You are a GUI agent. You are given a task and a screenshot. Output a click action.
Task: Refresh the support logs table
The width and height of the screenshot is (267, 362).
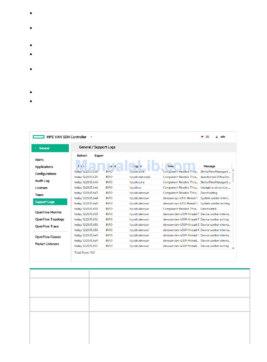pyautogui.click(x=82, y=156)
